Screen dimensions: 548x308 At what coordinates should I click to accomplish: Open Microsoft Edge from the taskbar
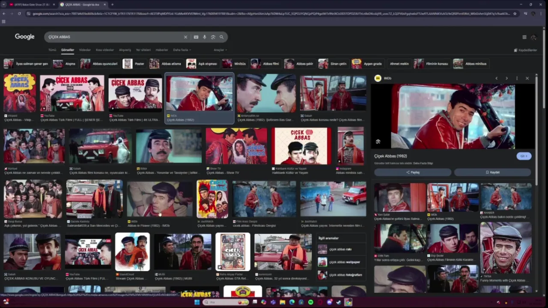(x=292, y=302)
